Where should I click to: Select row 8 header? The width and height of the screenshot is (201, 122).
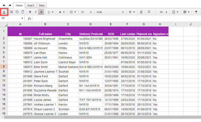click(4, 66)
